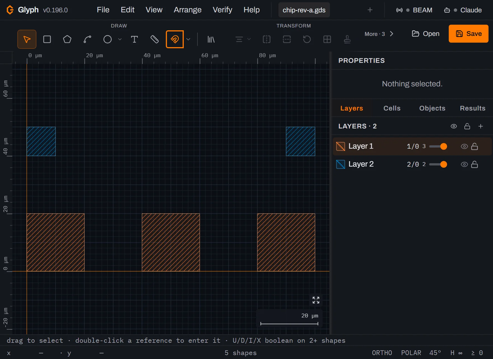Open the View menu
The image size is (493, 359).
[x=154, y=10]
